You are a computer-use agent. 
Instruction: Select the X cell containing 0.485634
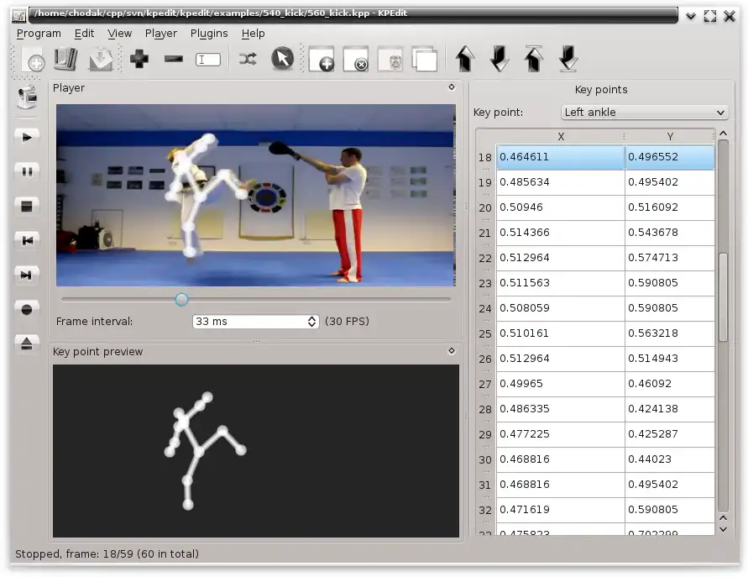coord(560,182)
